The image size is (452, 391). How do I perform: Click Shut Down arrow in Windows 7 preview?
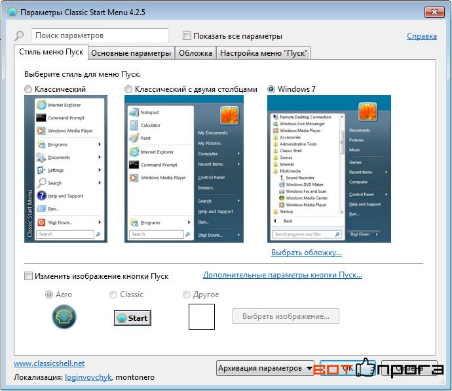(x=377, y=234)
